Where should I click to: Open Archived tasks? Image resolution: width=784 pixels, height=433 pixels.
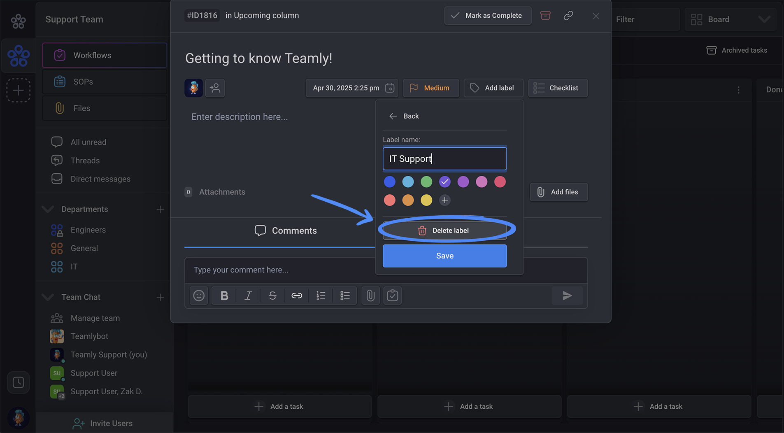coord(737,50)
